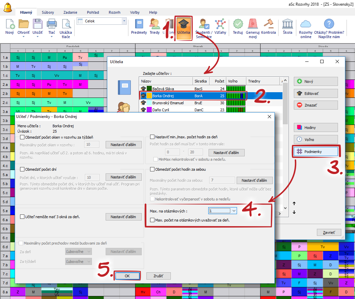Open the Voľby ribbon tab

pyautogui.click(x=135, y=12)
